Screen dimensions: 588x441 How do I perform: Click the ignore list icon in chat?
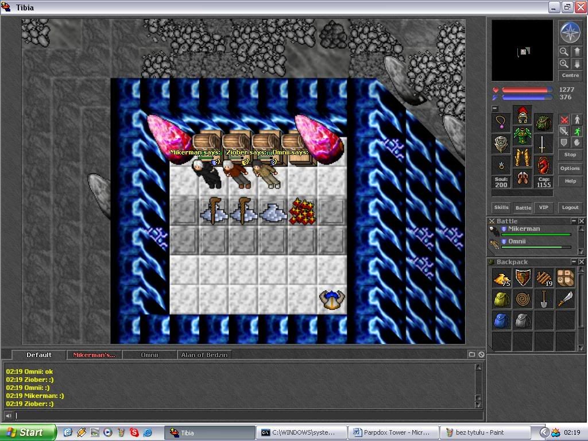point(481,354)
